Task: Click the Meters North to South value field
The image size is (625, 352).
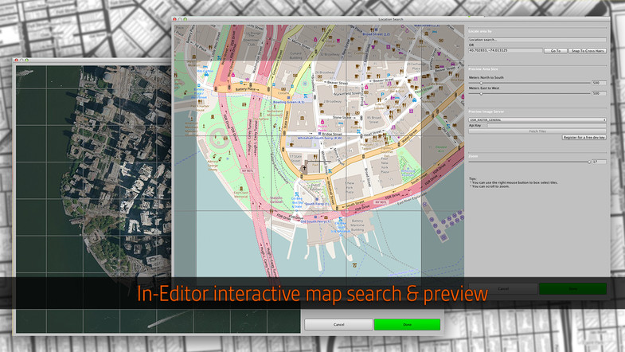Action: point(598,83)
